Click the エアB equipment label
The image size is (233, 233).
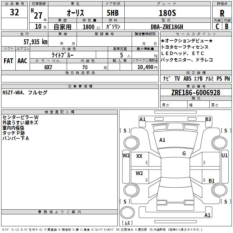tap(198, 78)
